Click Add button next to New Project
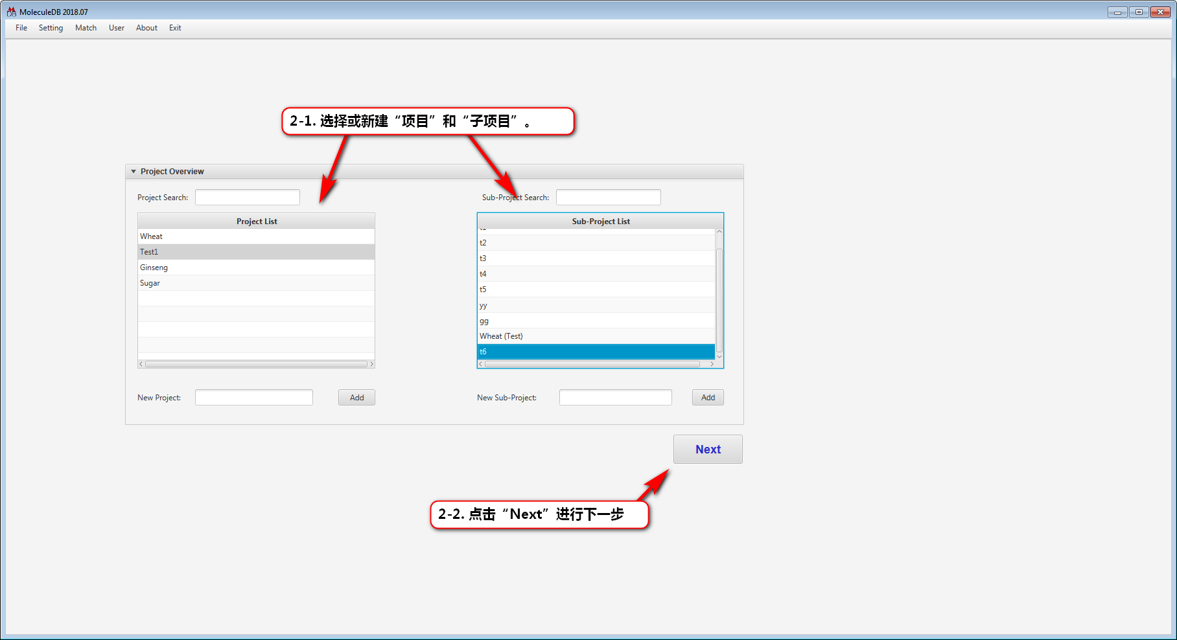Image resolution: width=1177 pixels, height=640 pixels. point(356,398)
